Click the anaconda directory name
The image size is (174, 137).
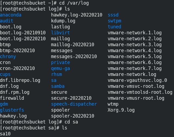pyautogui.click(x=11, y=15)
